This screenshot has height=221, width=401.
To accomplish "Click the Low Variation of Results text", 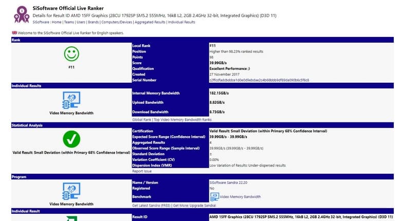I will click(x=248, y=165).
